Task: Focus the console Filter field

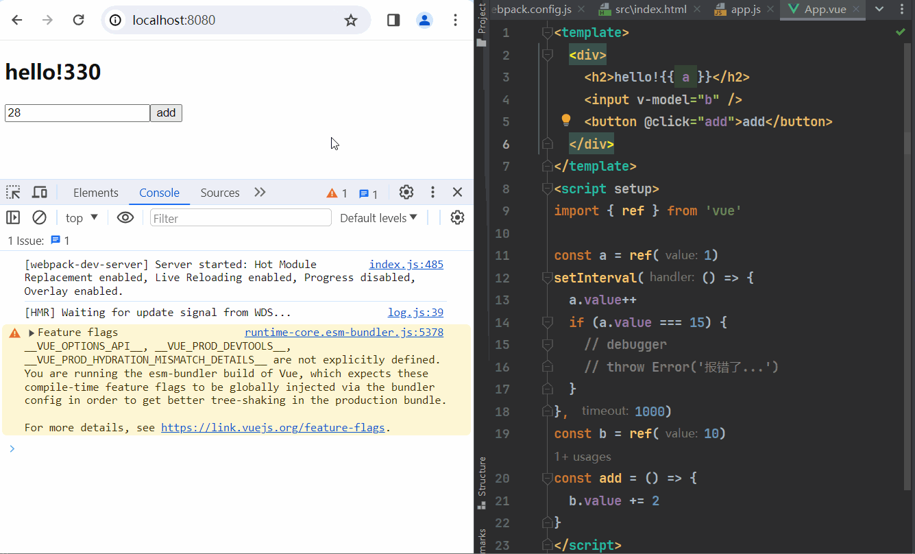Action: [241, 218]
